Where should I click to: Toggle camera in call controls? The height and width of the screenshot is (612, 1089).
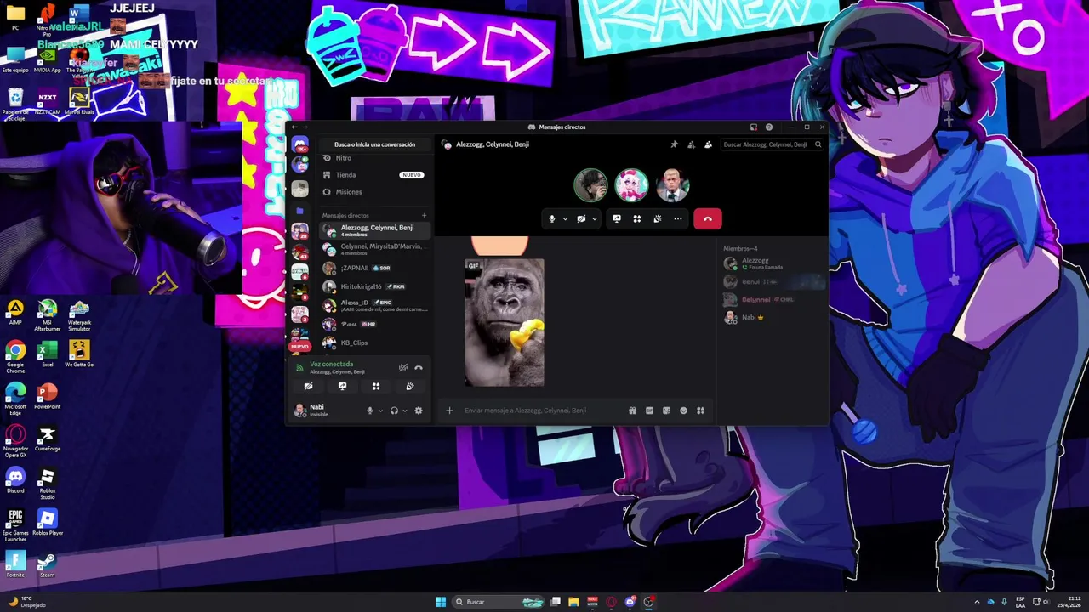581,218
